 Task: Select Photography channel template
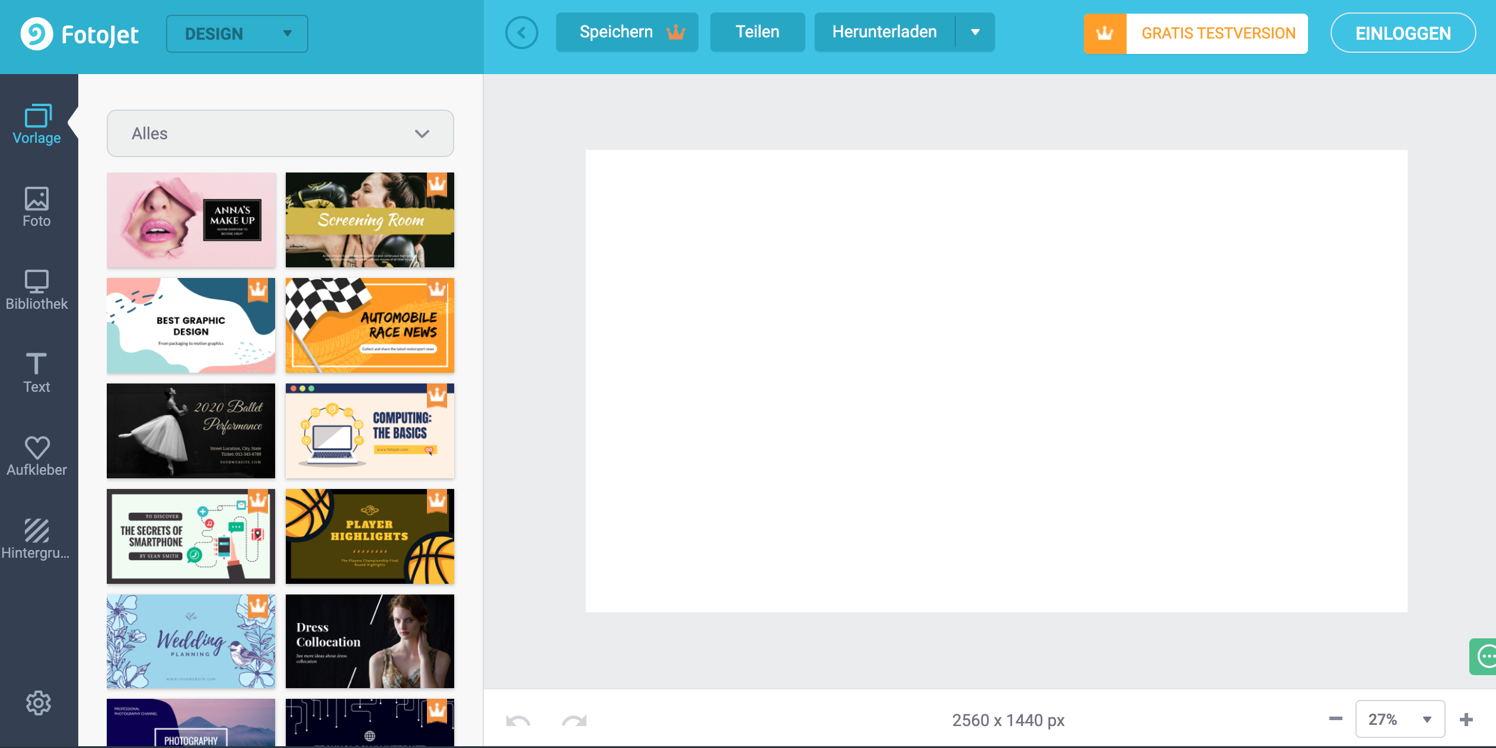pos(191,723)
